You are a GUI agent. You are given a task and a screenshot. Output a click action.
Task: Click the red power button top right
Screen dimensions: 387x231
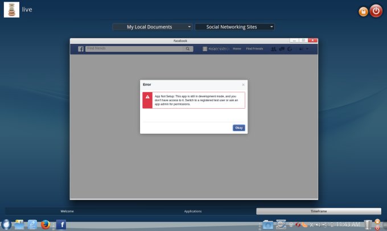(376, 11)
